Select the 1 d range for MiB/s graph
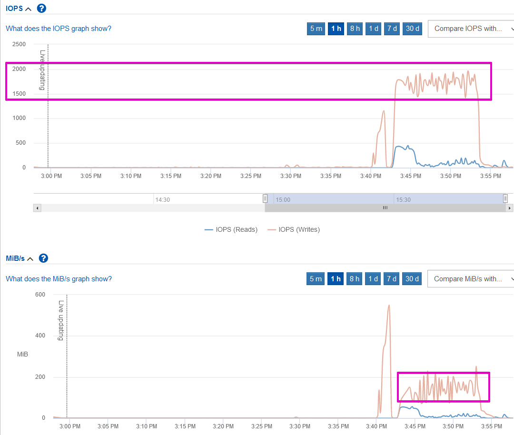 [x=373, y=278]
